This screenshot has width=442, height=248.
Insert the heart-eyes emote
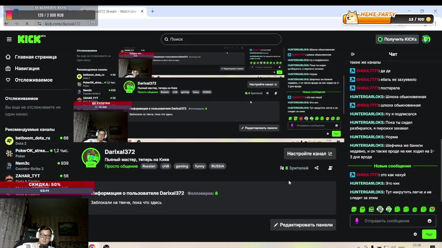coord(432,209)
